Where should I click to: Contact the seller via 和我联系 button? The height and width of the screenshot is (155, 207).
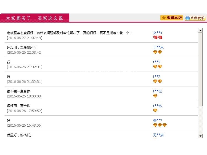(195, 18)
